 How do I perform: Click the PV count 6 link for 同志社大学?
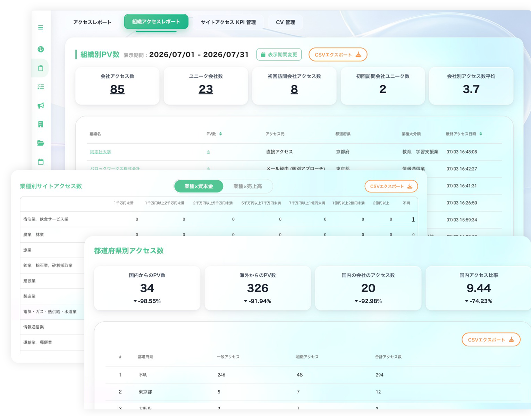[x=208, y=152]
